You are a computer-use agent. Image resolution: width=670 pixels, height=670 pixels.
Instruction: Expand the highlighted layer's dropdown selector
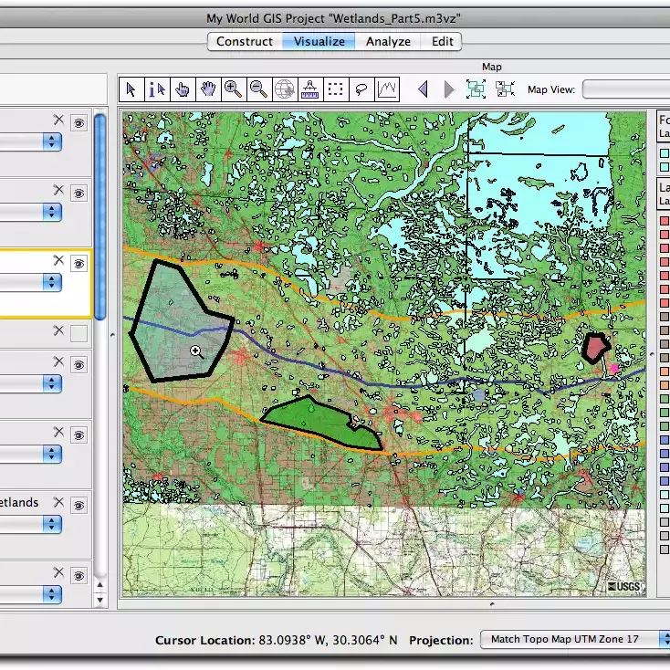(53, 283)
